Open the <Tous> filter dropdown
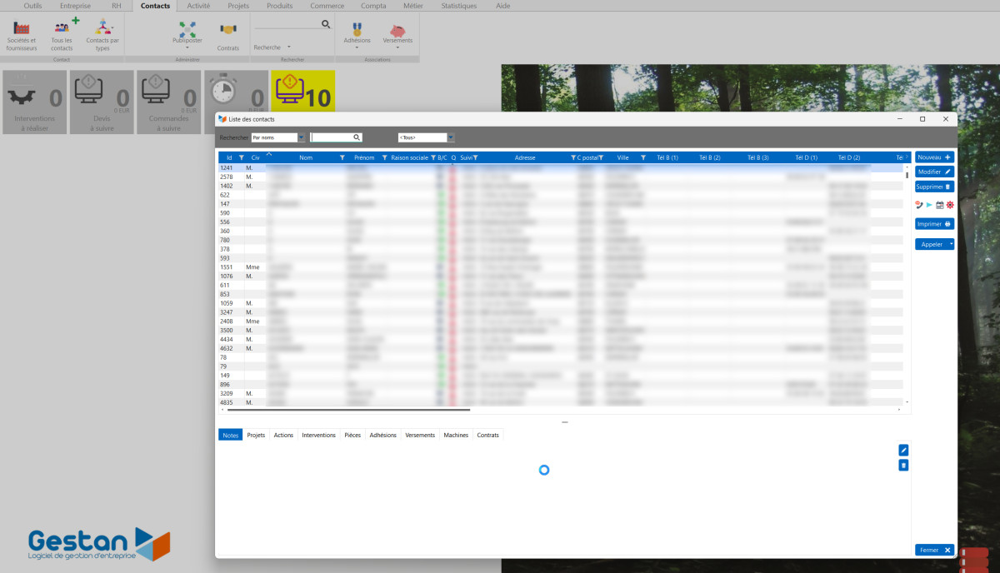Image resolution: width=1000 pixels, height=573 pixels. 451,137
